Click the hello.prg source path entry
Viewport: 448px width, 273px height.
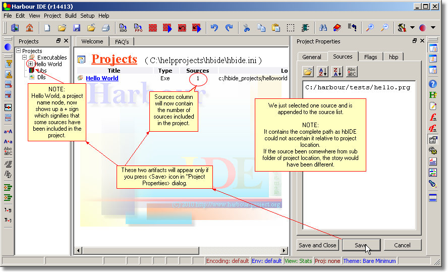point(358,87)
